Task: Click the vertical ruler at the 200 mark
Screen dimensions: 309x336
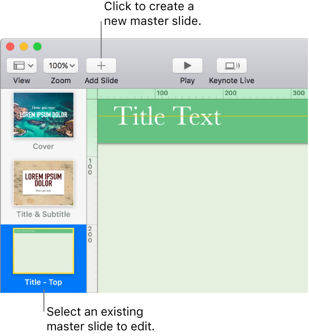Action: coord(90,234)
